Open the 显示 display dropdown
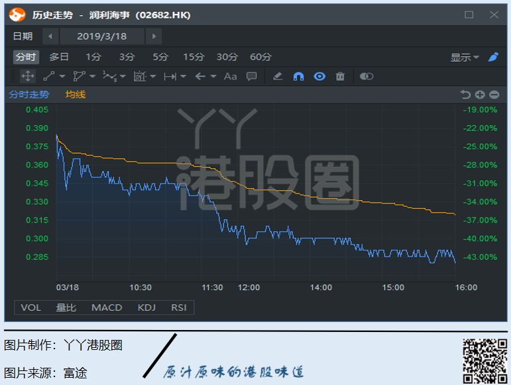 coord(465,58)
